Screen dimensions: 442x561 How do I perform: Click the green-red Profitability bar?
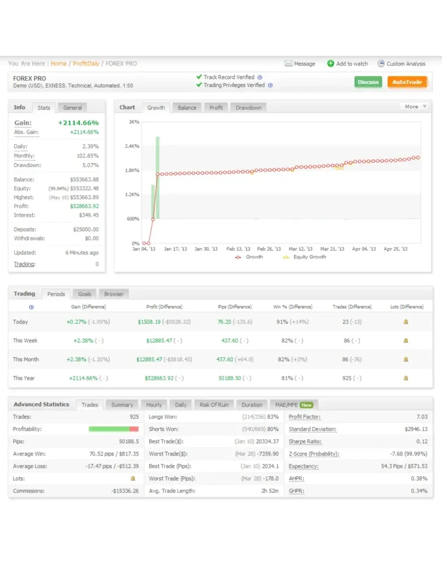[x=114, y=429]
